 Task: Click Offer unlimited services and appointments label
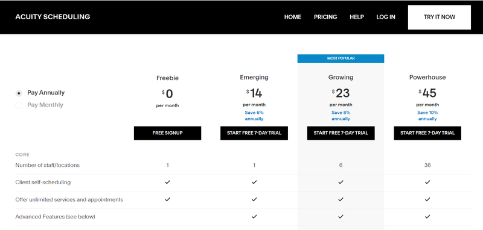coord(69,200)
